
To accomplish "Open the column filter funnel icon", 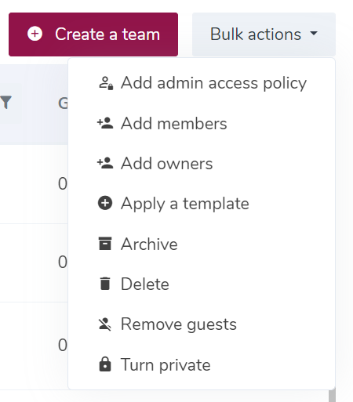I will (x=6, y=103).
